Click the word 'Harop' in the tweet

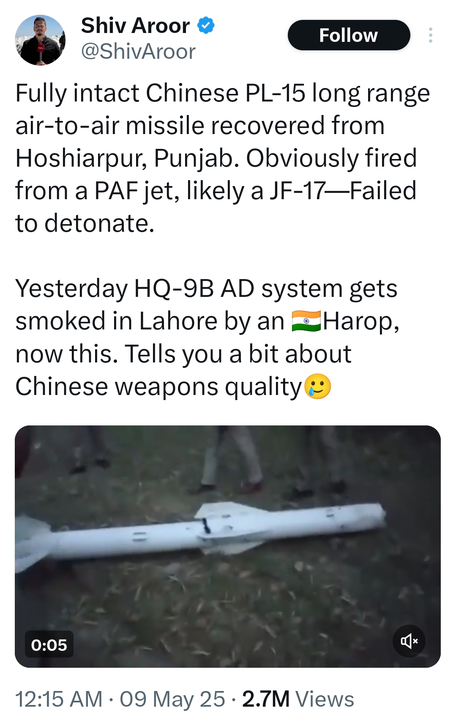pyautogui.click(x=360, y=321)
